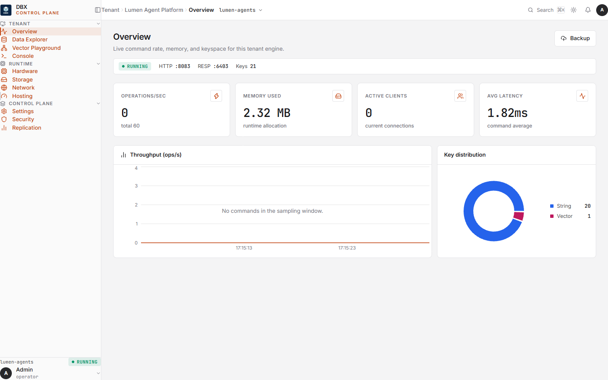Image resolution: width=608 pixels, height=380 pixels.
Task: Click the Hosting gauge icon
Action: click(x=4, y=96)
